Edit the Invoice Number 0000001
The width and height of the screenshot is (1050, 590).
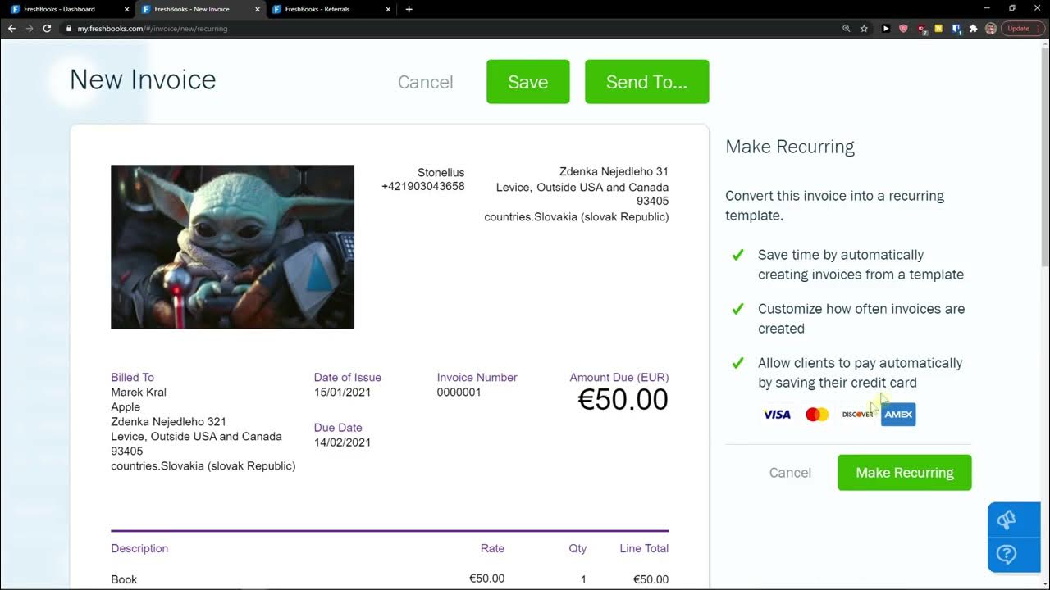pyautogui.click(x=459, y=393)
